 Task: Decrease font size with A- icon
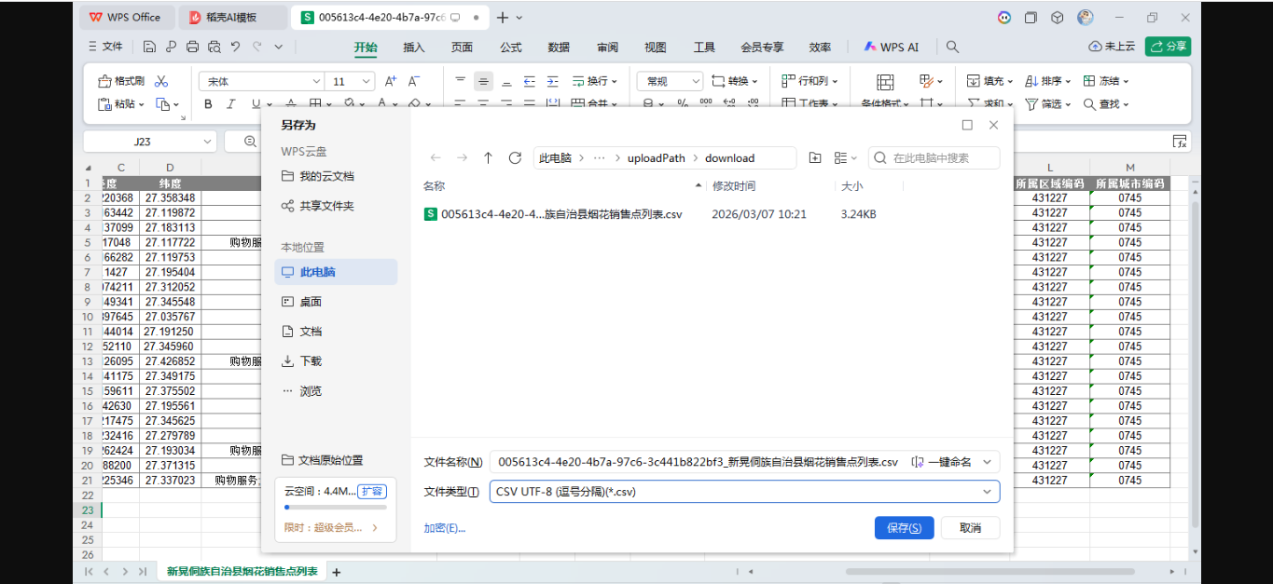414,81
